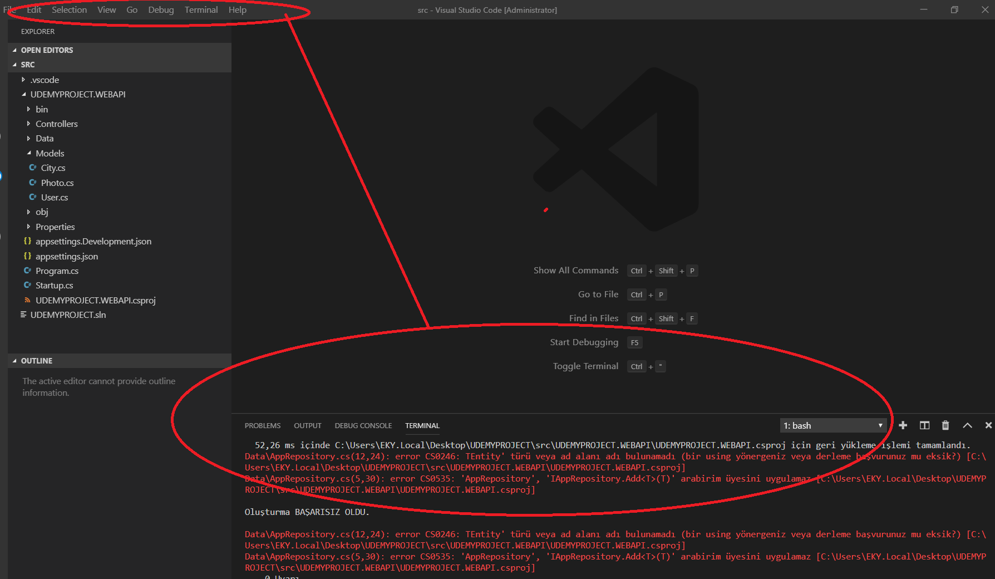The image size is (995, 579).
Task: Open the Terminal menu
Action: 201,10
